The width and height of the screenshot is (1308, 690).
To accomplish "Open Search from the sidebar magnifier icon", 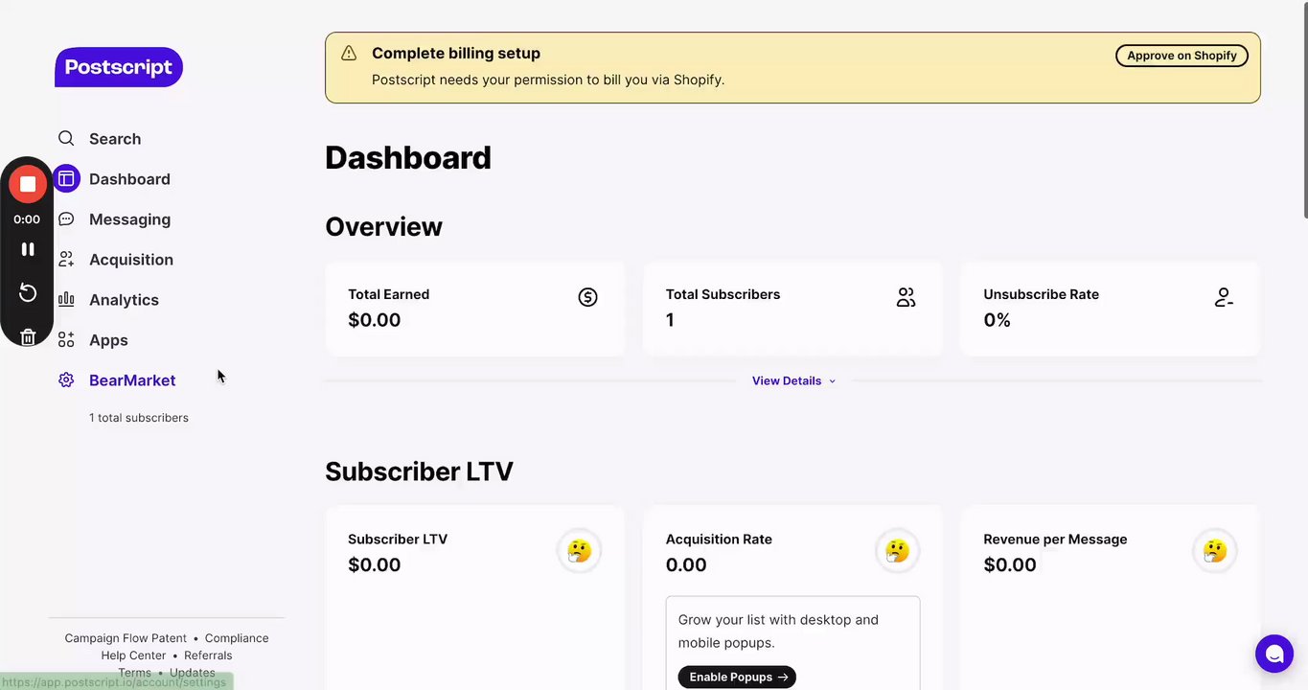I will point(66,139).
